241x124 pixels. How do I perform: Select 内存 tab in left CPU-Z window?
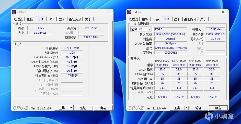(41, 19)
